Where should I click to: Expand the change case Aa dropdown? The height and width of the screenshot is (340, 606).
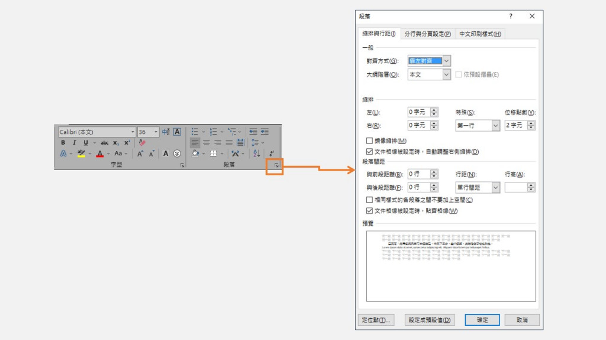tap(126, 153)
